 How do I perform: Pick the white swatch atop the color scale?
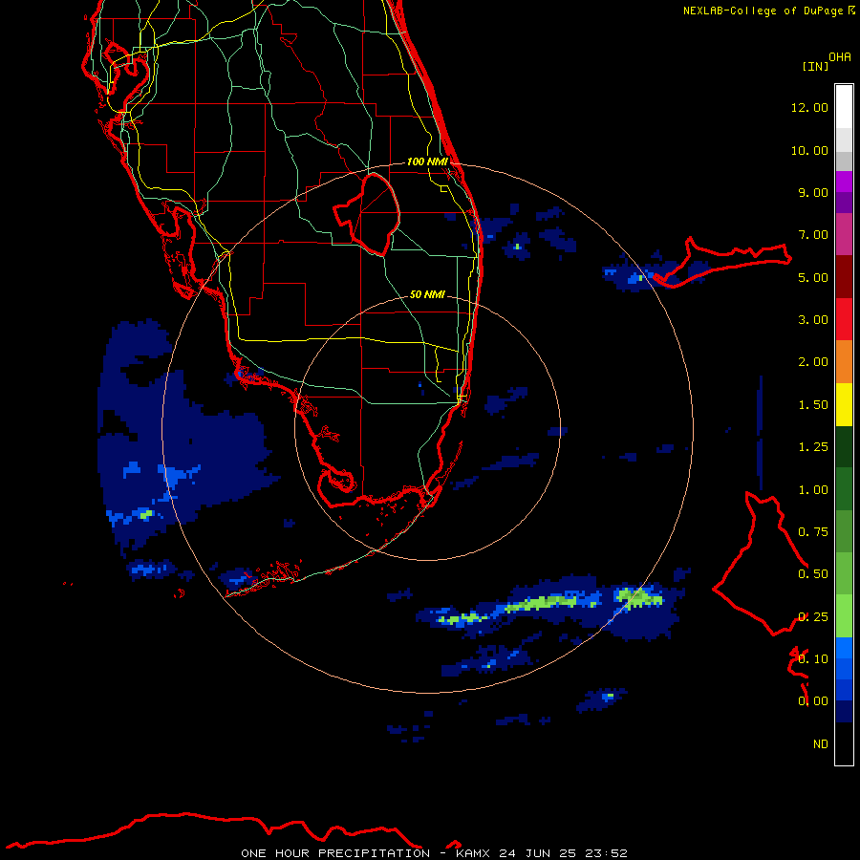(844, 107)
